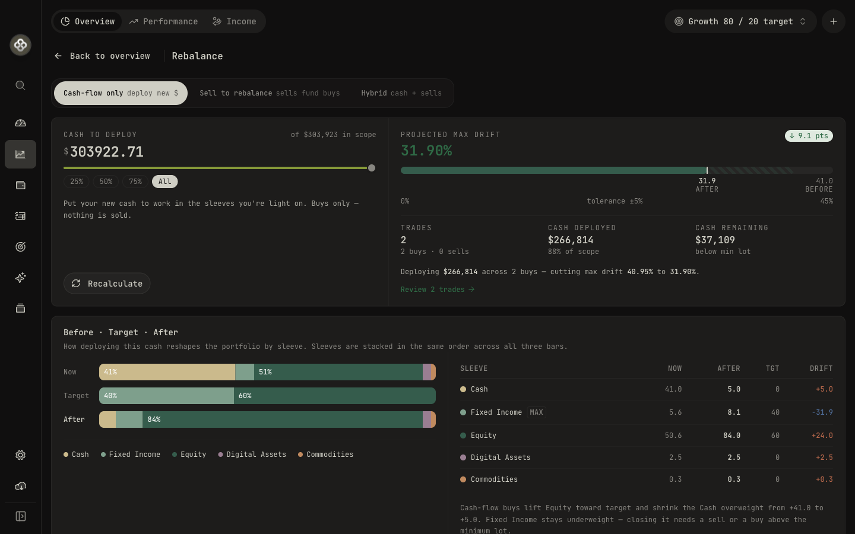Select Sell to rebalance mode

click(x=270, y=93)
